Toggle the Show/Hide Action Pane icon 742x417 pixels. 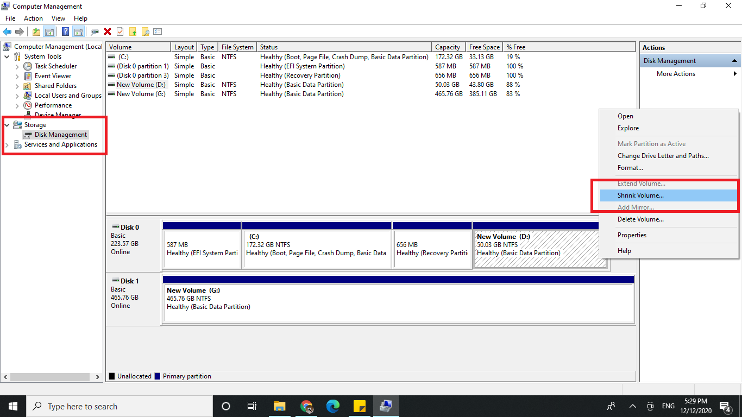(x=79, y=32)
